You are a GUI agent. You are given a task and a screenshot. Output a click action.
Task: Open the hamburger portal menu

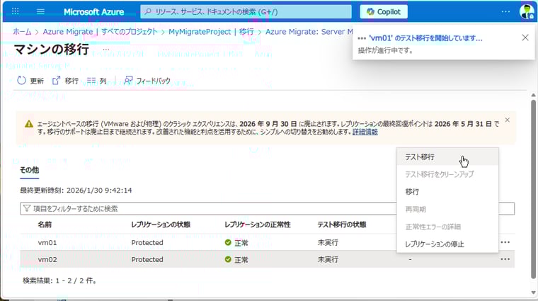(x=40, y=11)
